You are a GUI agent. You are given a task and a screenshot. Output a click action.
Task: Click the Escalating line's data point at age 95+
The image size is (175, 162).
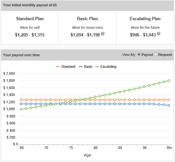(x=169, y=81)
